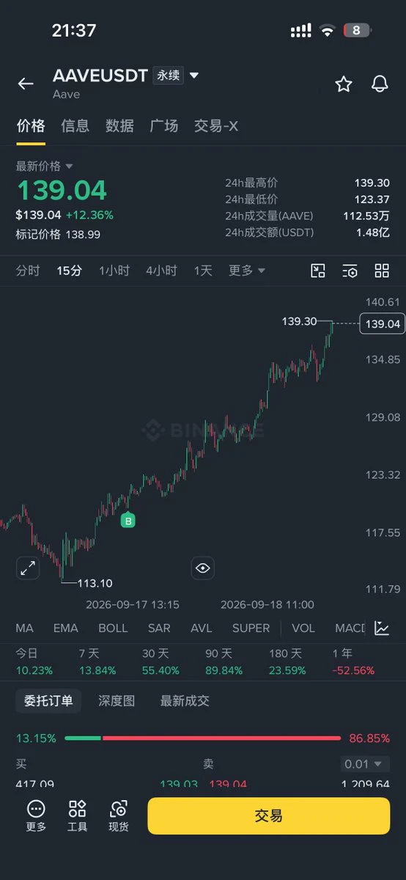Switch to the 数据 tab
This screenshot has width=406, height=880.
pyautogui.click(x=119, y=125)
